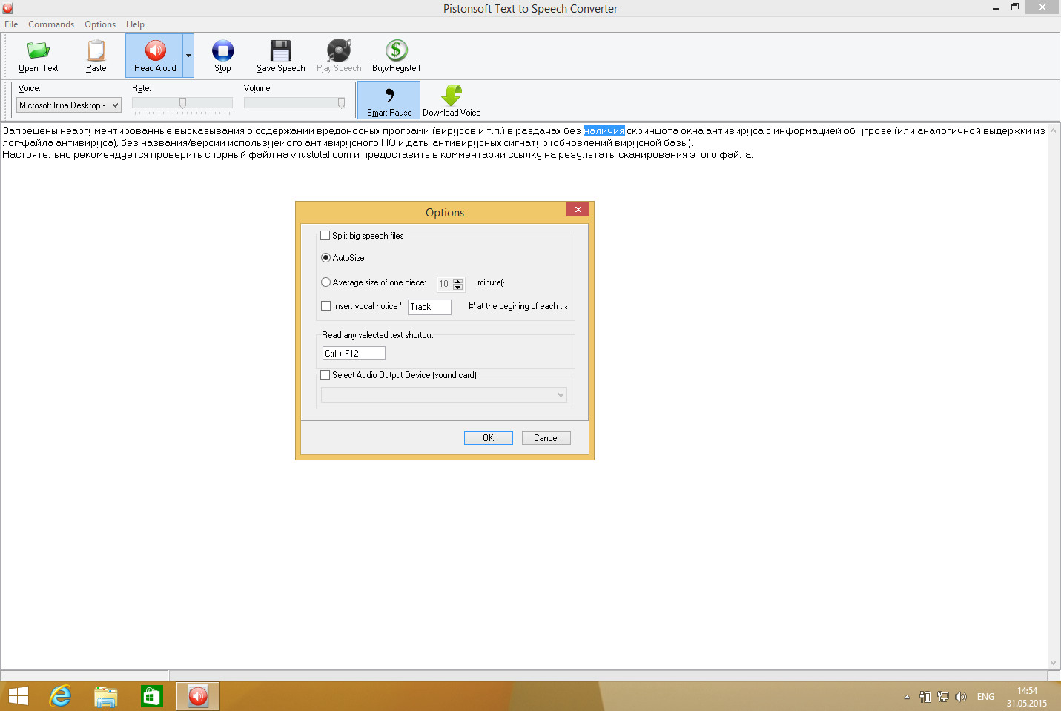The image size is (1061, 711).
Task: Open the Help menu
Action: (135, 24)
